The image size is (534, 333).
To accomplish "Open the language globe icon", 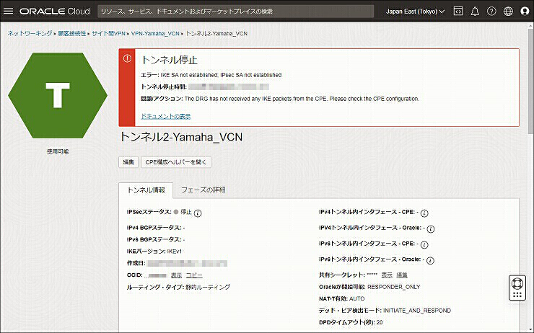I will coord(508,12).
